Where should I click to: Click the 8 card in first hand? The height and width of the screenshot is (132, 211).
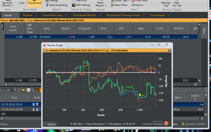[33, 105]
